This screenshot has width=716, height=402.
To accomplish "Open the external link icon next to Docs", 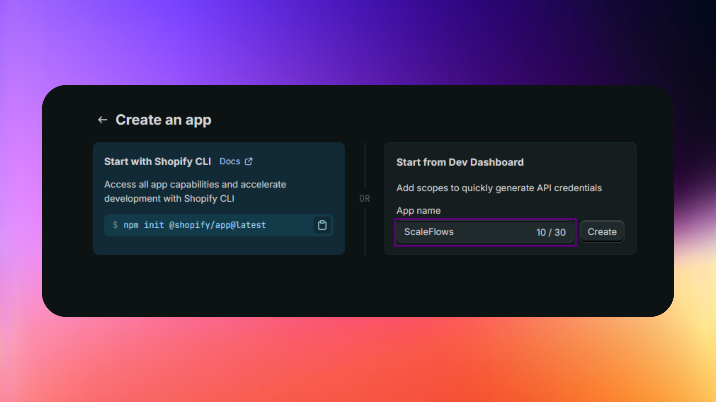I will (x=249, y=162).
